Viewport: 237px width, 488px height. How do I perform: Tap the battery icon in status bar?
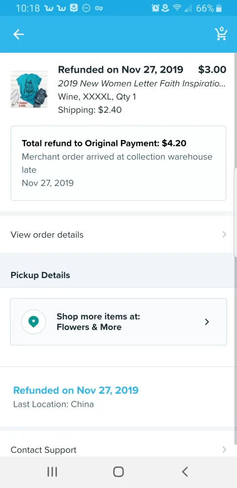(x=219, y=8)
